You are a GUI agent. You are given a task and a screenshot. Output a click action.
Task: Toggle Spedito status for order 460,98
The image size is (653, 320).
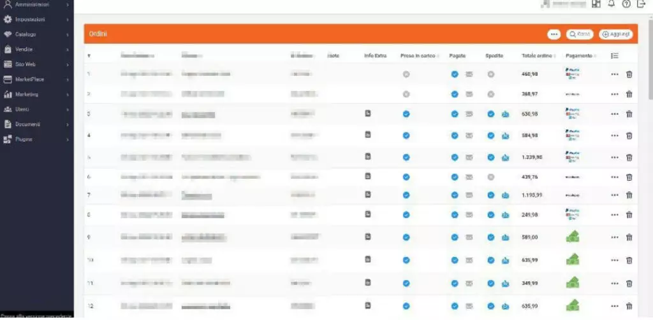click(x=491, y=74)
